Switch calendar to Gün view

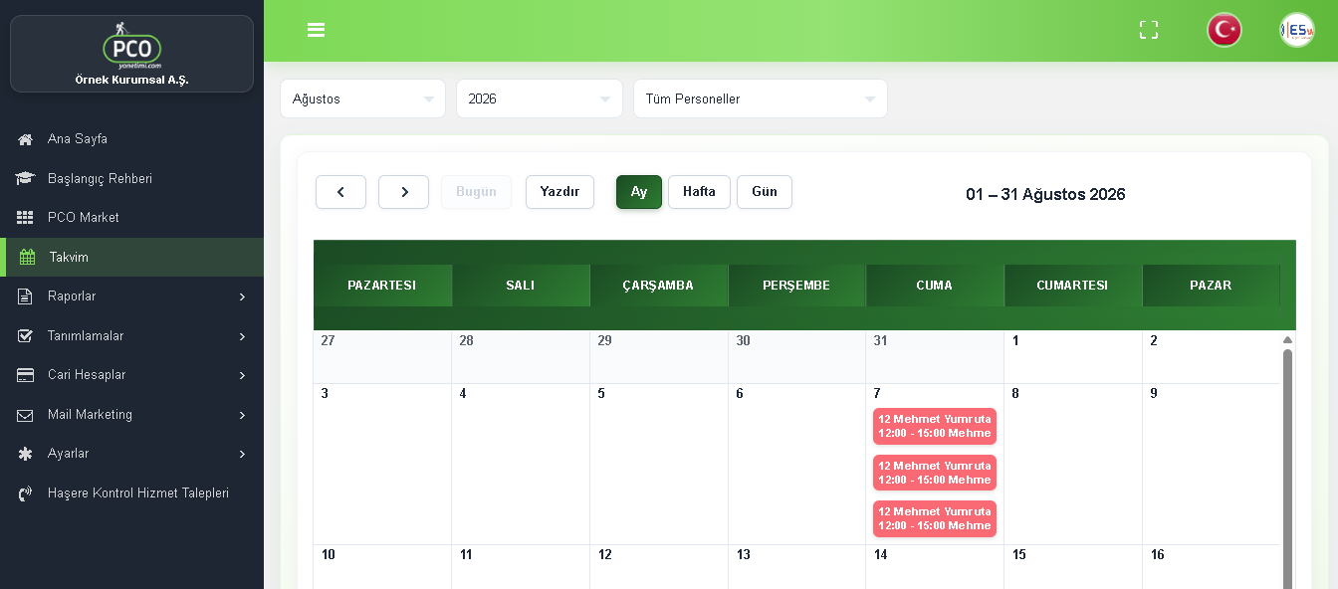[765, 192]
